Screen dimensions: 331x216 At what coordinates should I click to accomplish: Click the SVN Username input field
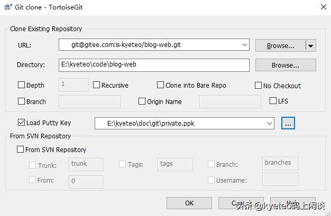[x=280, y=180]
